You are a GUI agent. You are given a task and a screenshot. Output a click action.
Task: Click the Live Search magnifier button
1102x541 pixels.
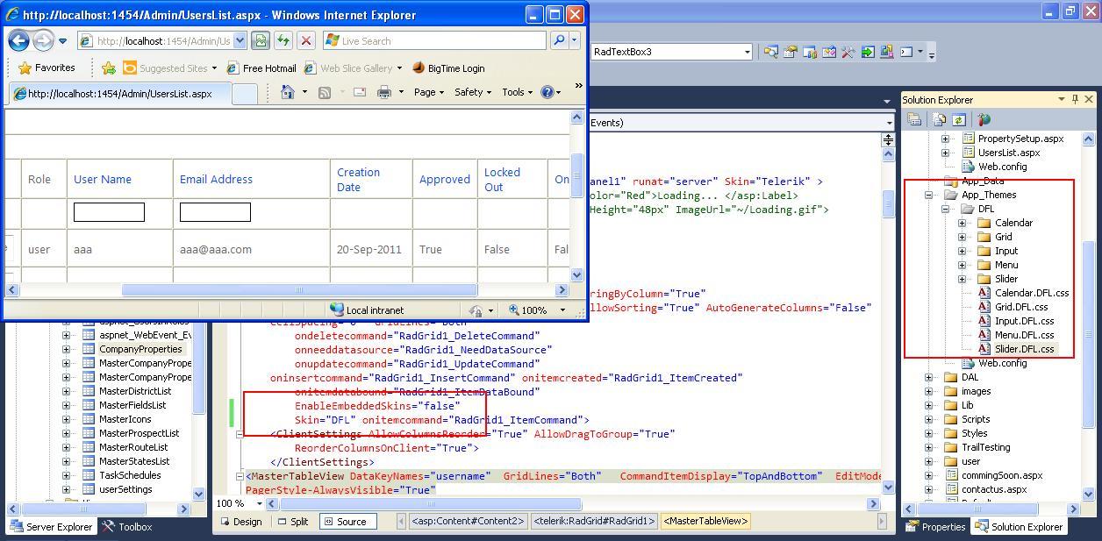click(x=558, y=41)
